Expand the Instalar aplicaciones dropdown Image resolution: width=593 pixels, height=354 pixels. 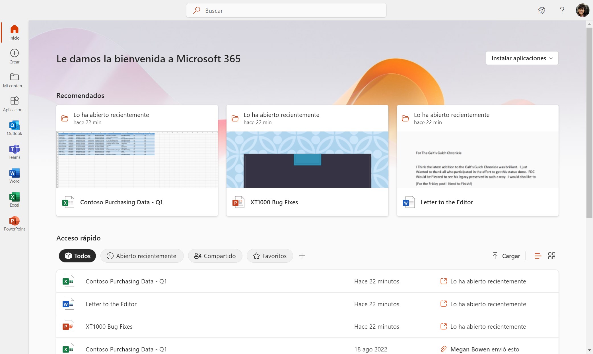(x=522, y=58)
